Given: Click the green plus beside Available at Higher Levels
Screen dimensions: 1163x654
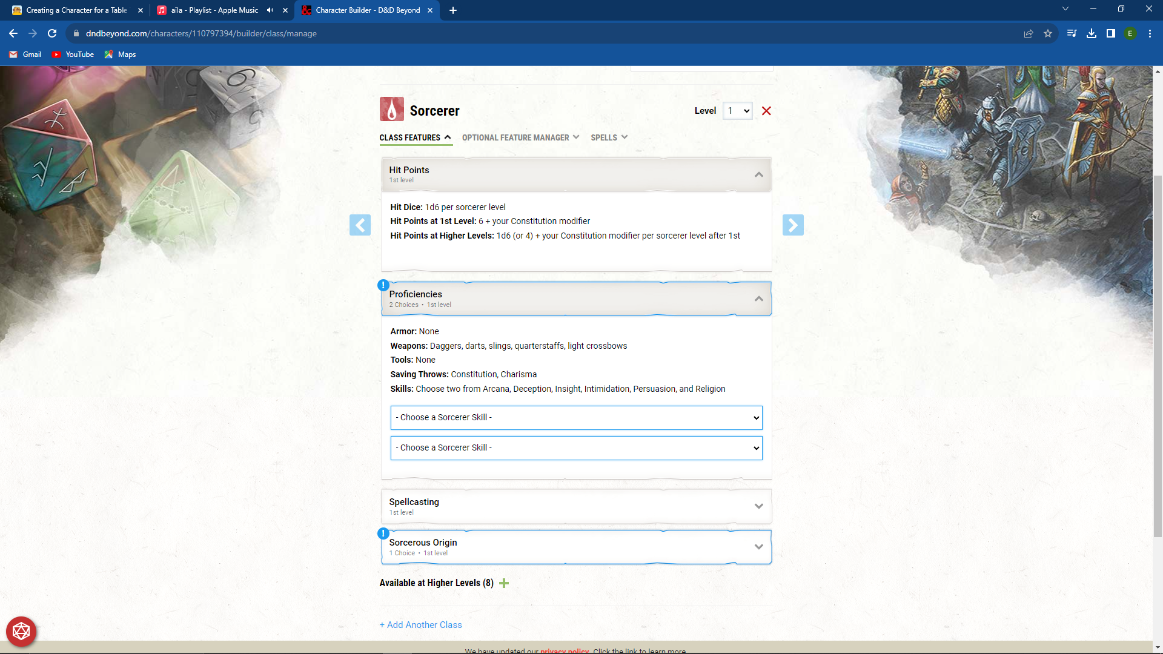Looking at the screenshot, I should (x=504, y=583).
